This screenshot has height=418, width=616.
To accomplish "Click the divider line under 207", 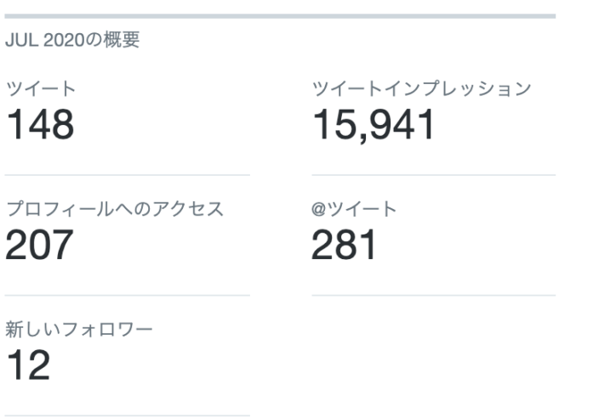I will pos(128,296).
